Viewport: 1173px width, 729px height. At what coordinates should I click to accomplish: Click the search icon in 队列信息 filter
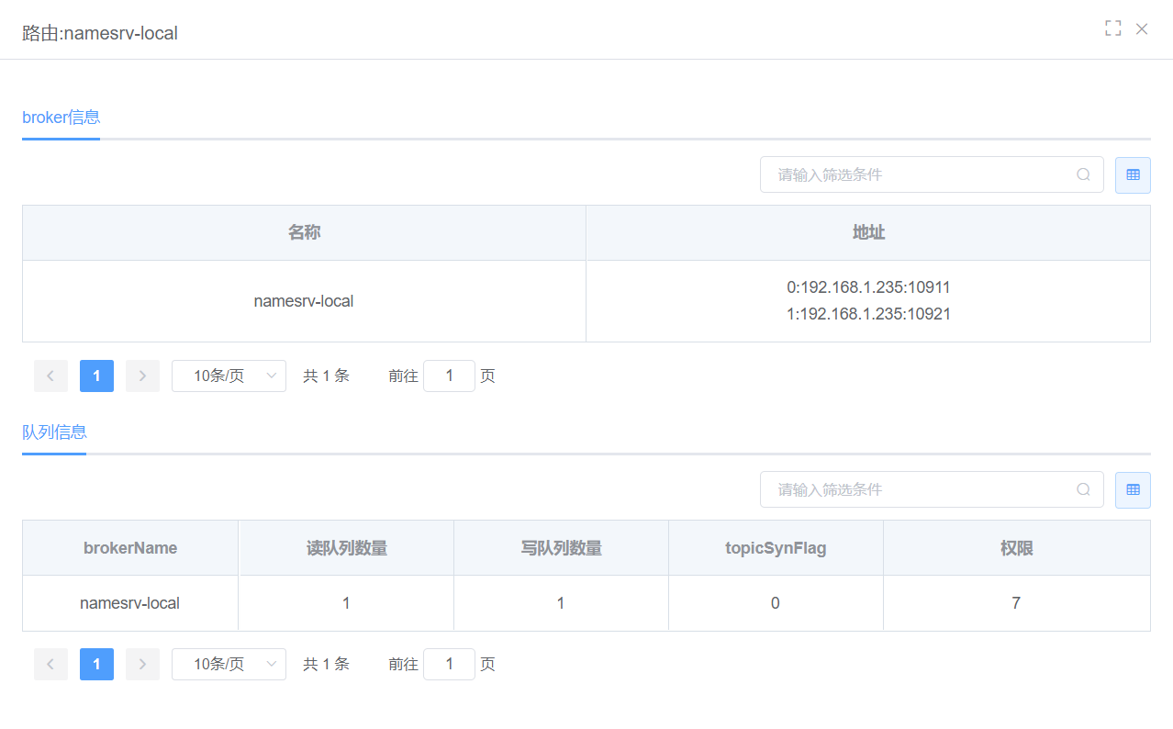pyautogui.click(x=1084, y=489)
